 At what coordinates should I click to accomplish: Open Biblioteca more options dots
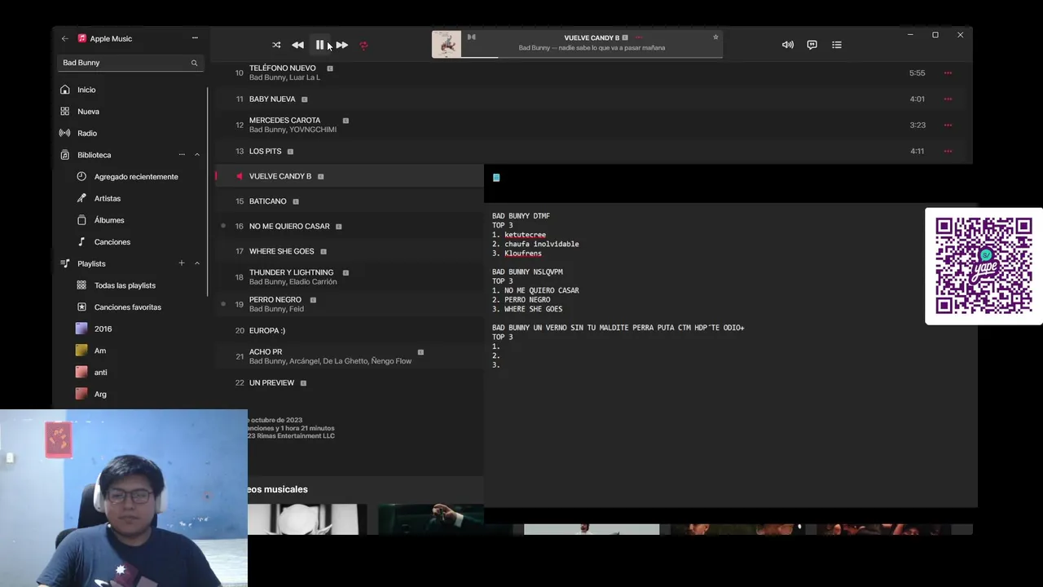tap(182, 155)
